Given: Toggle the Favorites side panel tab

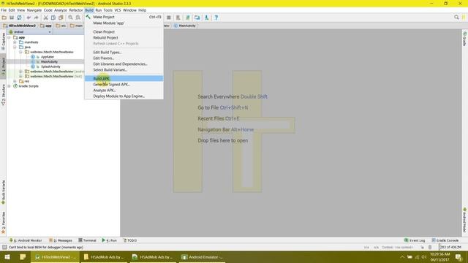Looking at the screenshot, I should (3, 223).
